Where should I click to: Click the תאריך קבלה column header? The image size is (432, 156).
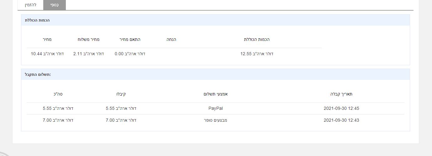click(x=341, y=94)
